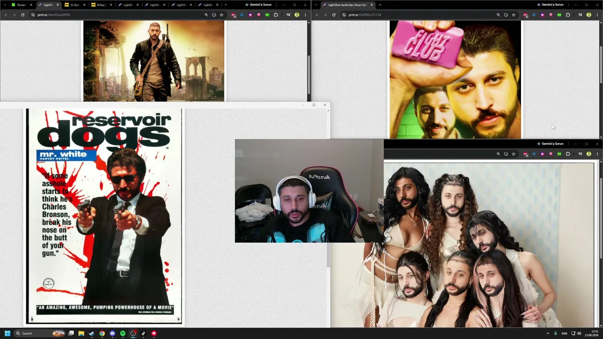Click the taskbar Search box

[40, 333]
